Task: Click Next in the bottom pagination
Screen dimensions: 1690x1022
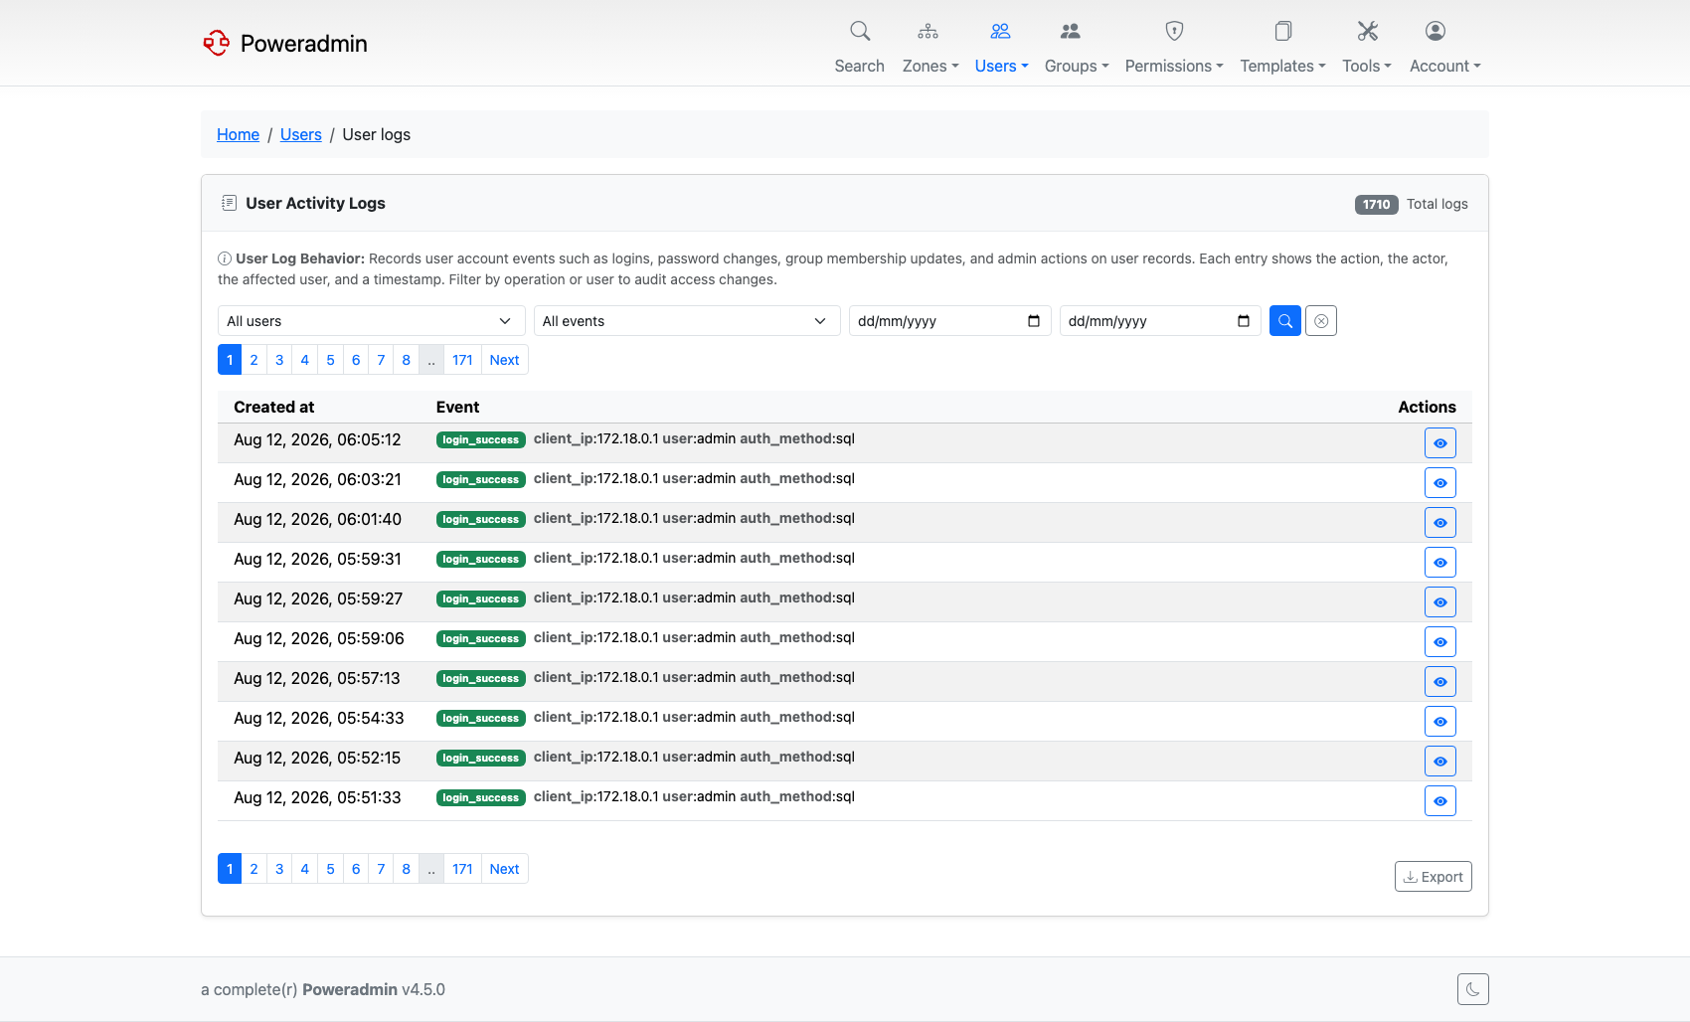Action: point(505,869)
